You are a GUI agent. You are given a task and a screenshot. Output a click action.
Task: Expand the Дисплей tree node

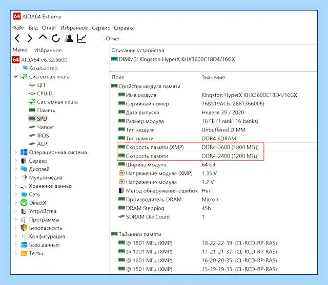click(x=16, y=169)
